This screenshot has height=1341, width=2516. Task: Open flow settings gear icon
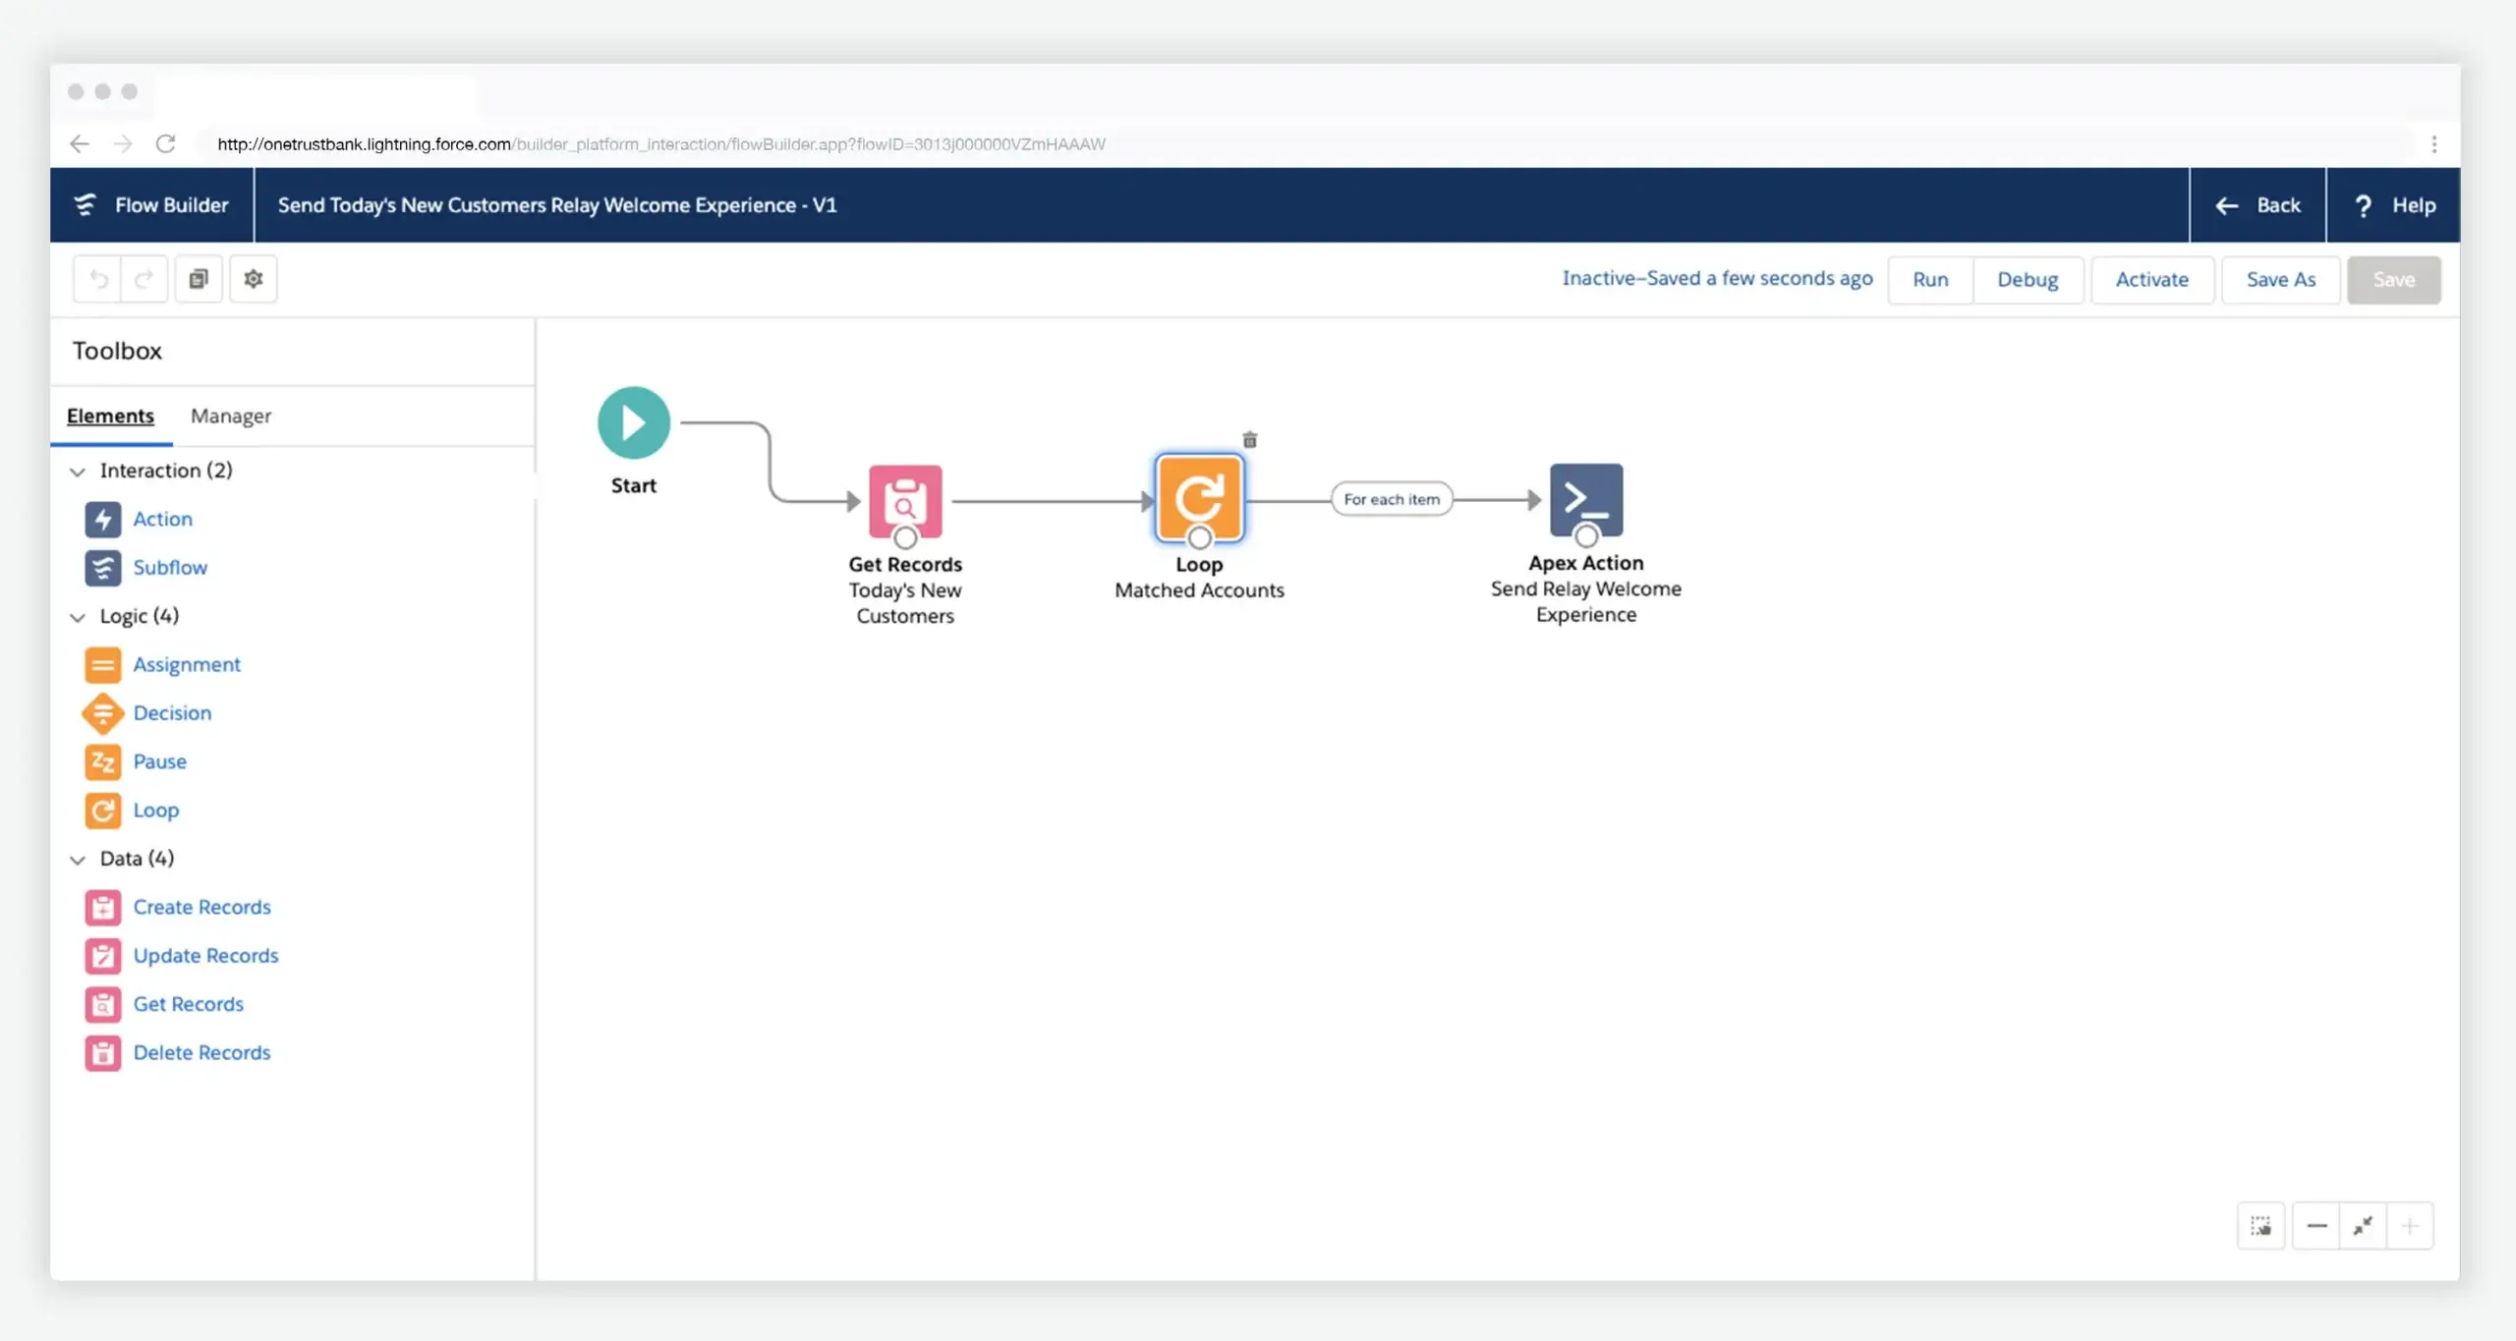[x=254, y=279]
